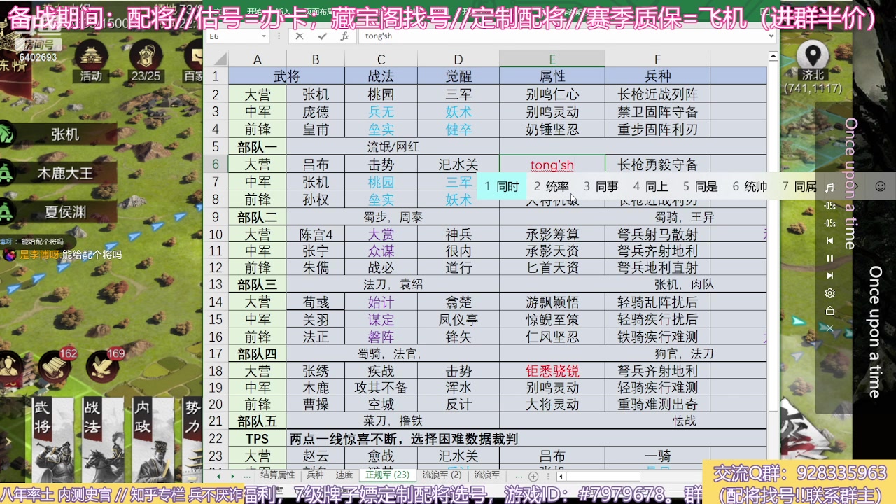
Task: Open the 战法 tactics menu card
Action: [x=102, y=441]
